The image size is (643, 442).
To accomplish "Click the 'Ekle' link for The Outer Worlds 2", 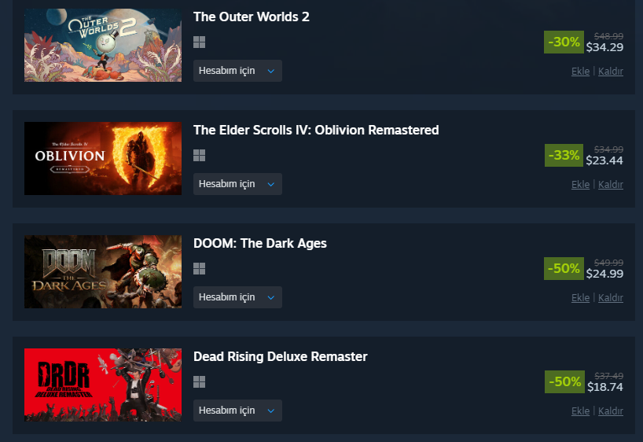I will pyautogui.click(x=580, y=72).
